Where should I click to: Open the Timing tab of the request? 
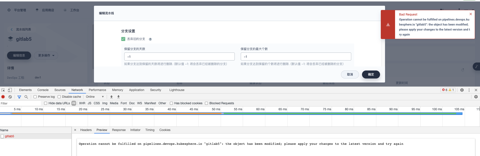coord(150,130)
